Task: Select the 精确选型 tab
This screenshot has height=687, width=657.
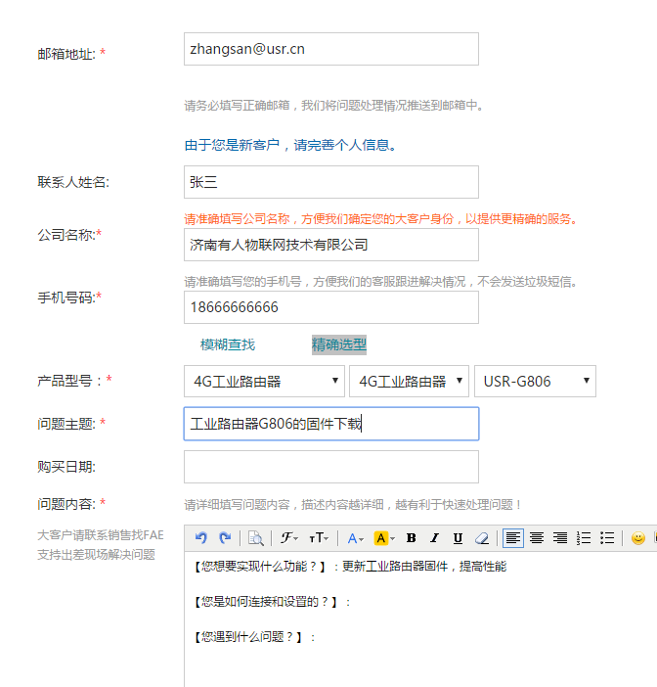Action: point(338,344)
